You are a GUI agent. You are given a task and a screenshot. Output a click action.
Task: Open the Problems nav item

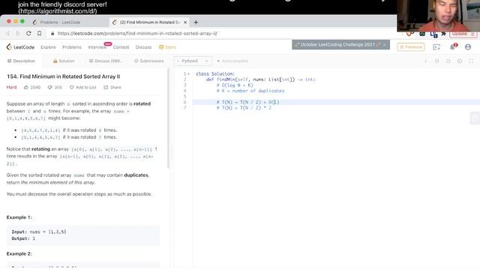(x=72, y=47)
